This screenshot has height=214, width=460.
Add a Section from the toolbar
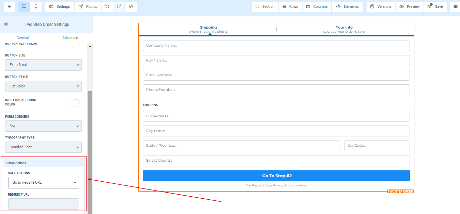tap(265, 6)
